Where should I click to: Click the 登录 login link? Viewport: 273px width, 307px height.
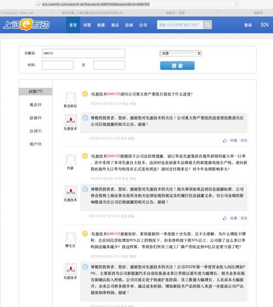pyautogui.click(x=248, y=25)
